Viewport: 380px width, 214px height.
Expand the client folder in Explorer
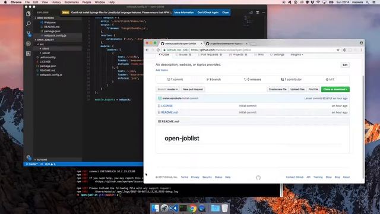pos(45,49)
